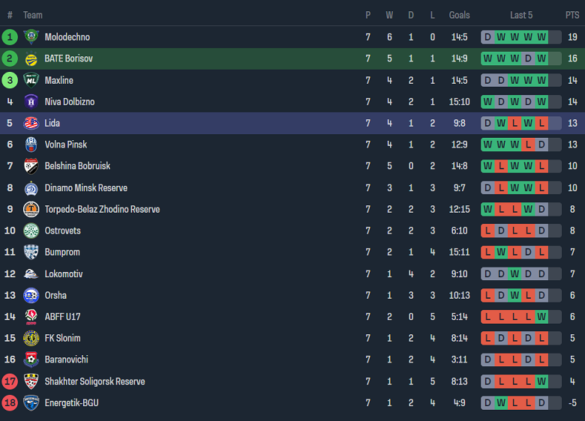Click the Molodechno club crest icon

[x=31, y=37]
